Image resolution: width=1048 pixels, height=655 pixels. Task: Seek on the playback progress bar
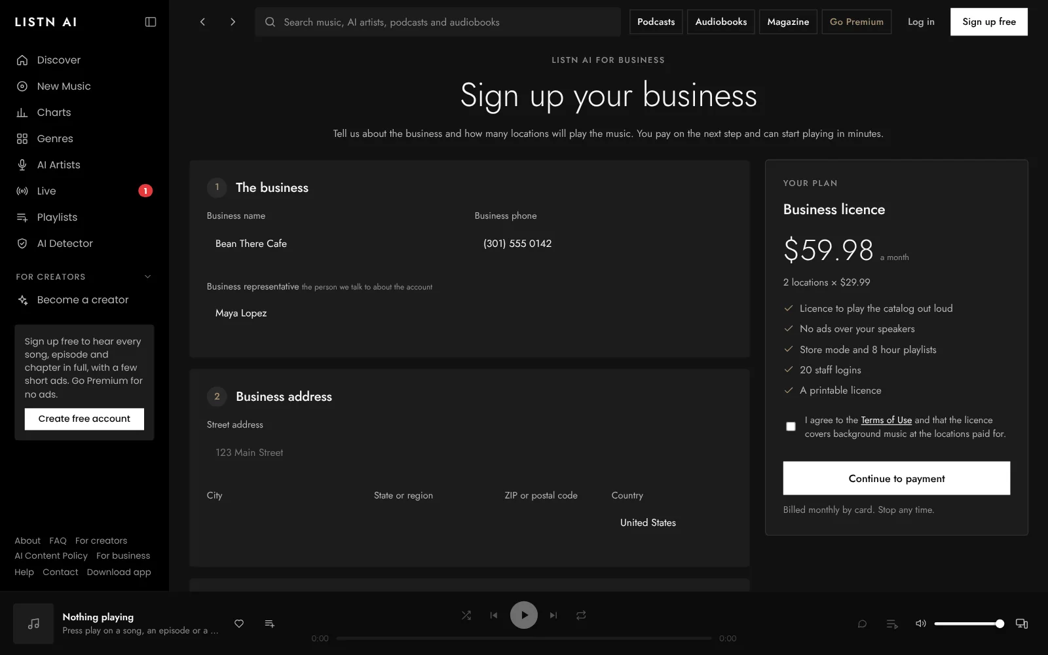(524, 638)
